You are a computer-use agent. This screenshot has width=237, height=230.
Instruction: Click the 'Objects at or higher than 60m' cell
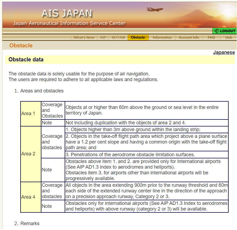(x=146, y=110)
